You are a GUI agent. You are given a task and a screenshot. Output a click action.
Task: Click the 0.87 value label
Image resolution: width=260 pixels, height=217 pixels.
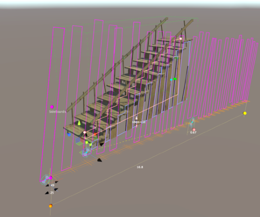click(x=193, y=133)
